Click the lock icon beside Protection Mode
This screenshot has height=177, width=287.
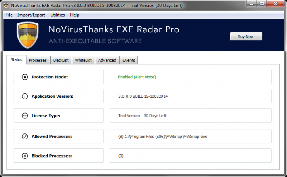point(25,77)
